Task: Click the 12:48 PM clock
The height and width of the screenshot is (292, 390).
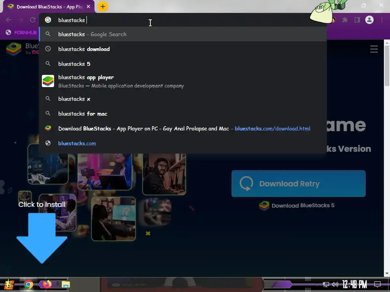Action: pyautogui.click(x=355, y=284)
